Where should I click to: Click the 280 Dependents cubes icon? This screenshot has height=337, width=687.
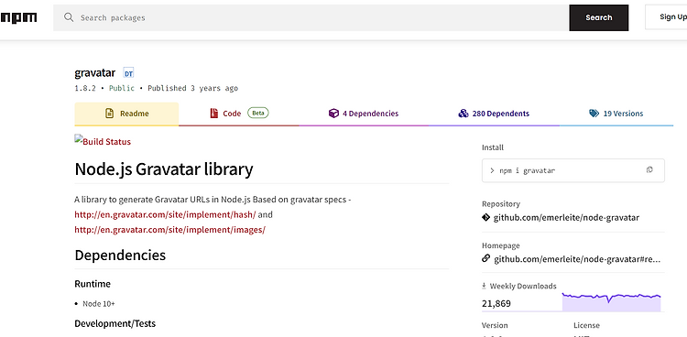pyautogui.click(x=463, y=114)
